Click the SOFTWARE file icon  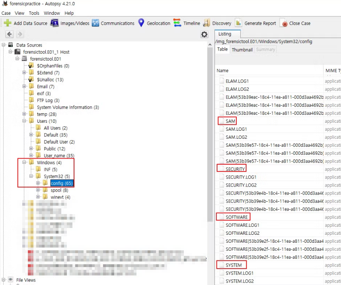(222, 217)
